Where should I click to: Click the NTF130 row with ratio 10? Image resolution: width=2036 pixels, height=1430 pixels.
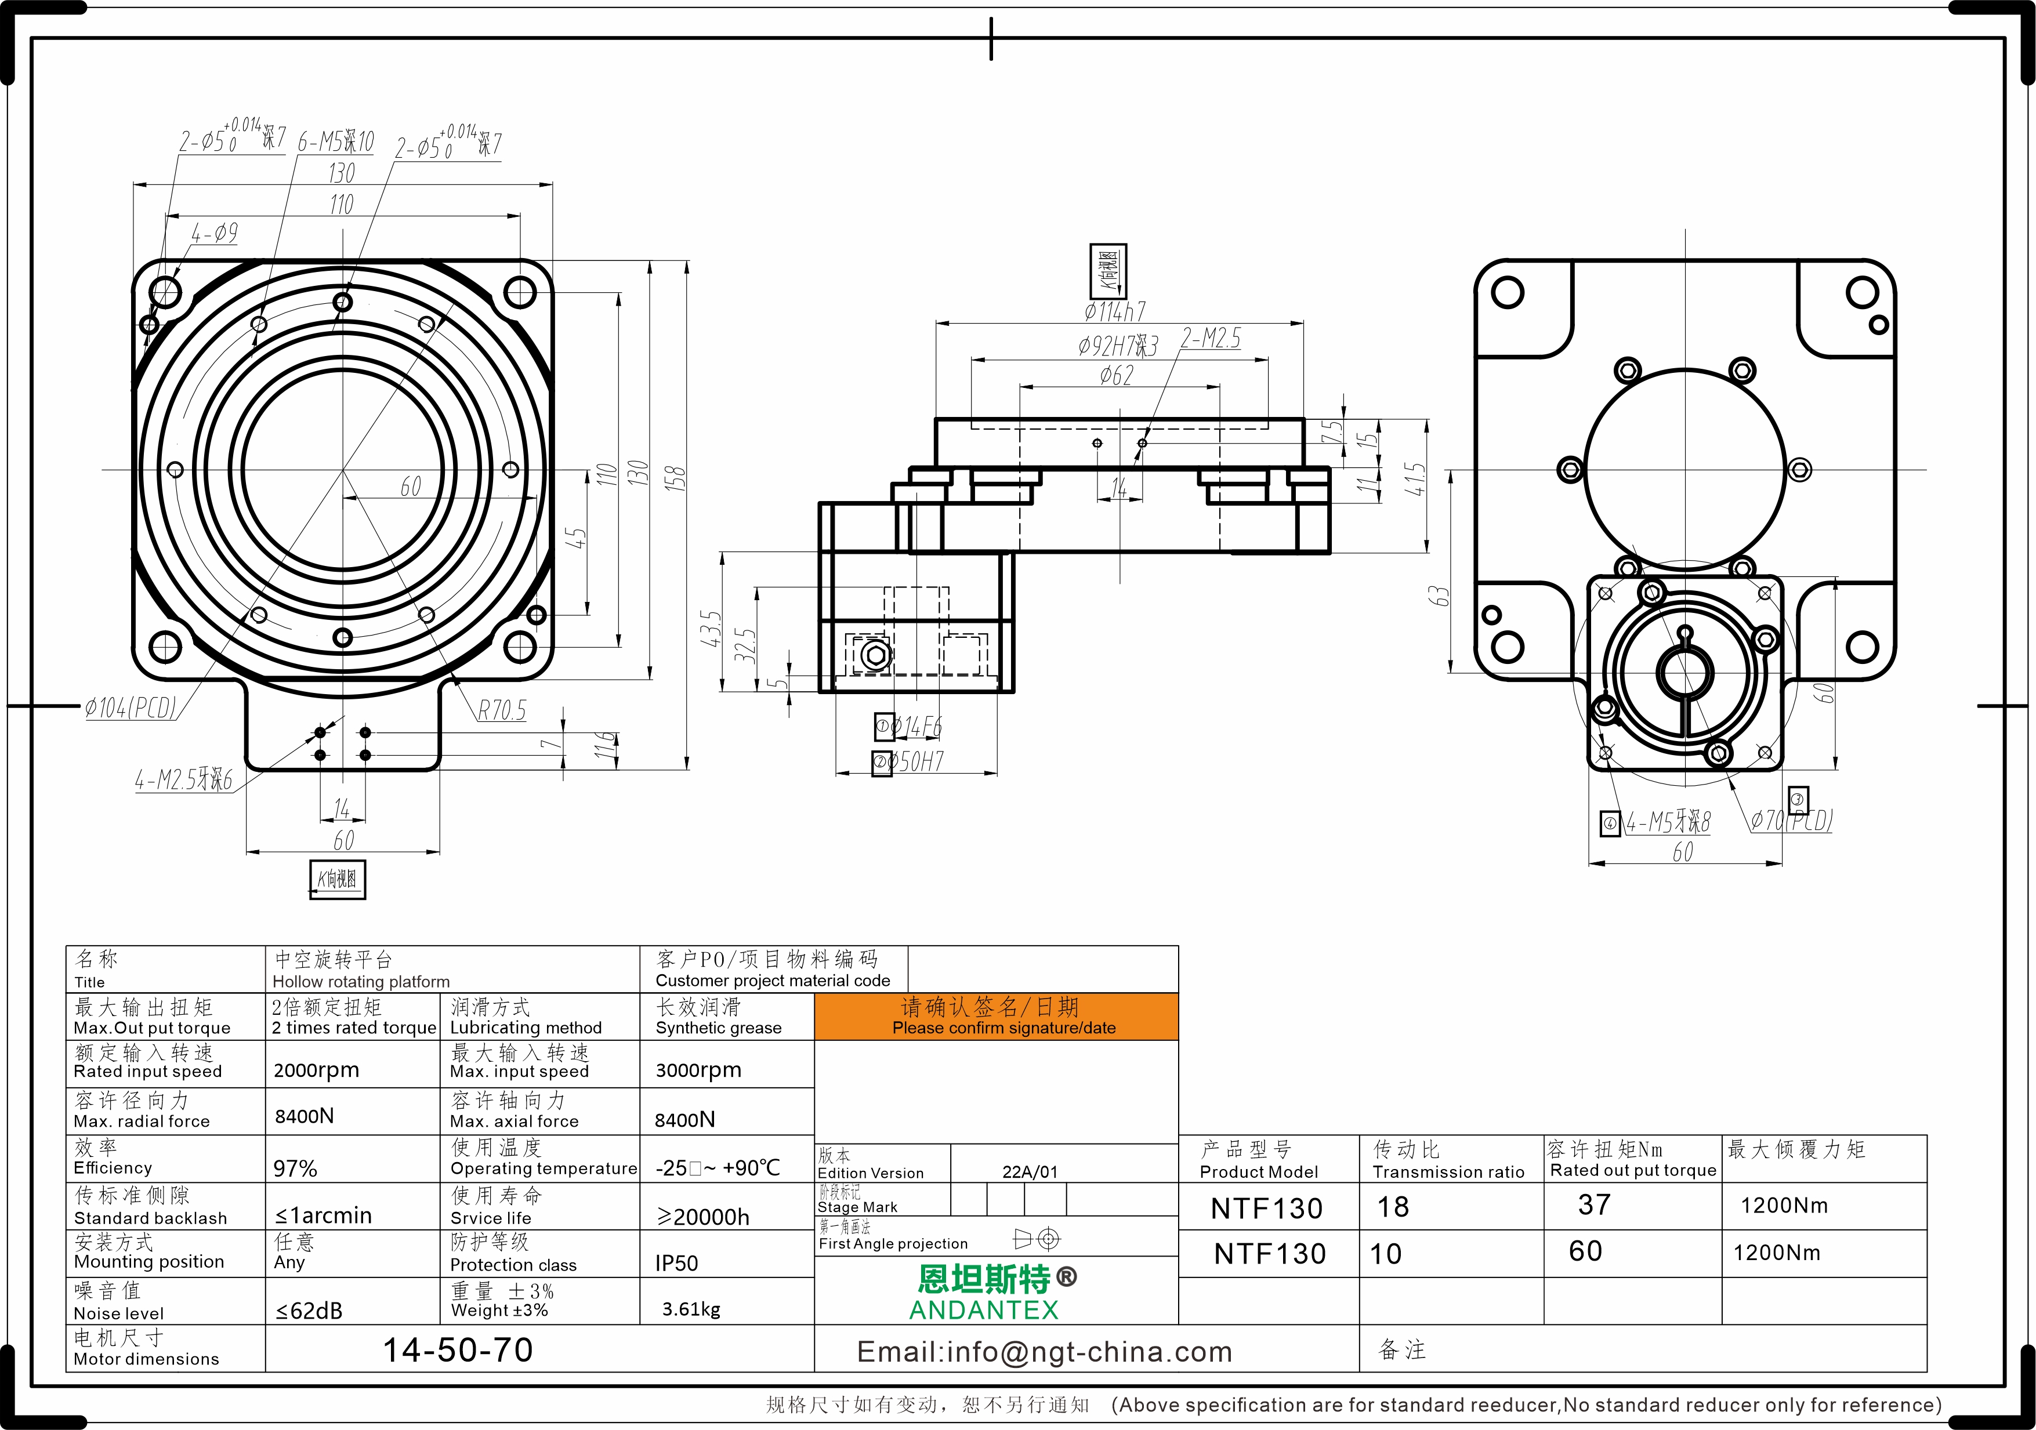1553,1254
